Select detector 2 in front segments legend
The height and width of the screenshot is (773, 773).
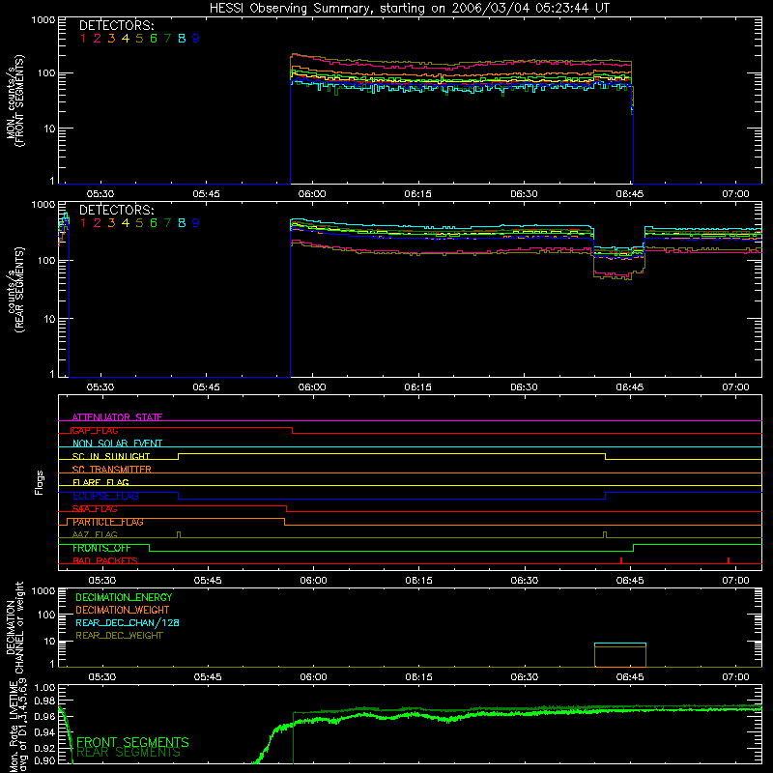[x=98, y=39]
